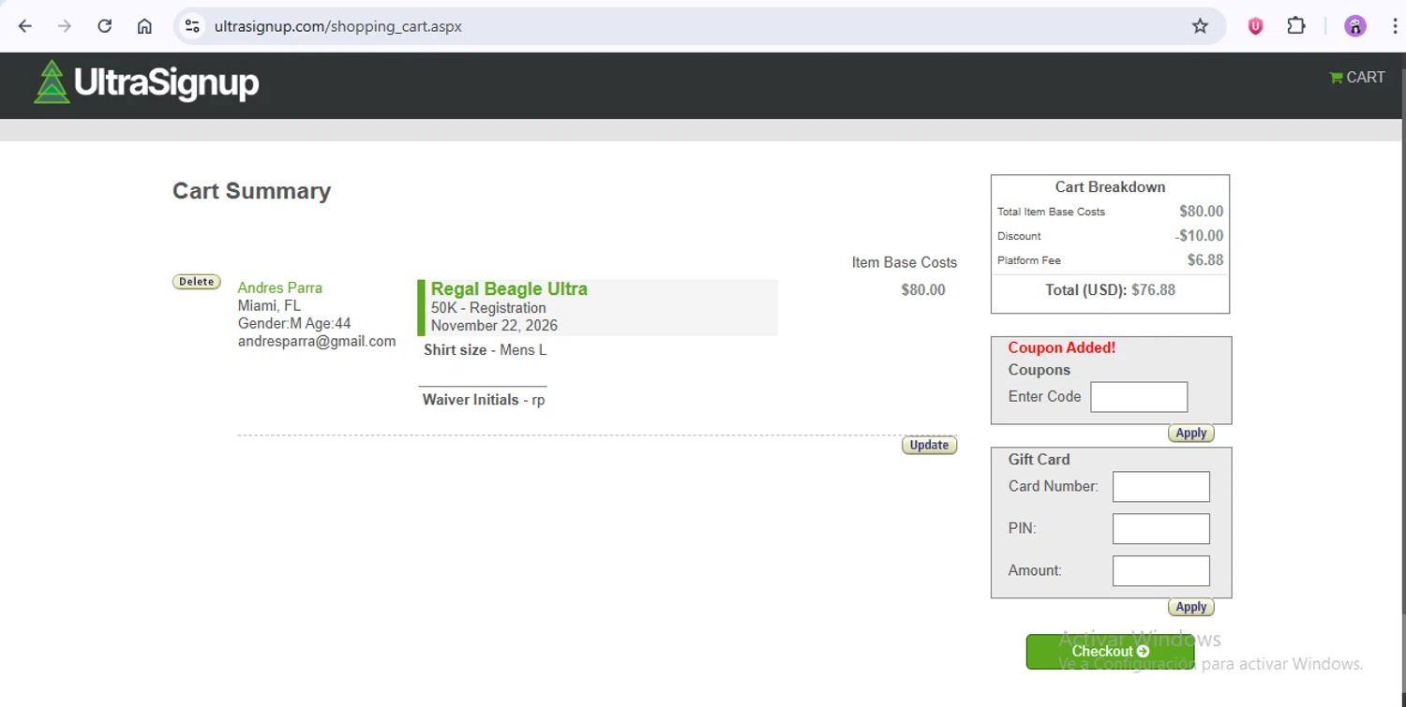1406x707 pixels.
Task: Select the Cart Summary heading
Action: tap(251, 191)
